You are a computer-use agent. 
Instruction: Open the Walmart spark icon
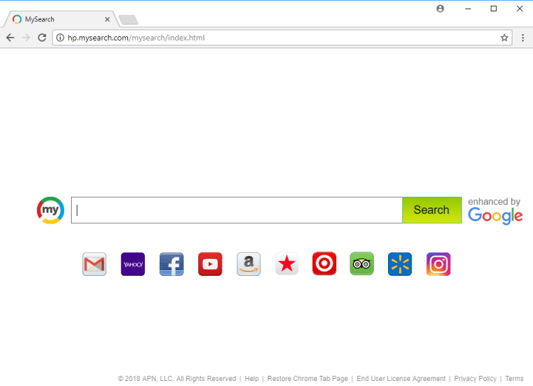pyautogui.click(x=399, y=264)
